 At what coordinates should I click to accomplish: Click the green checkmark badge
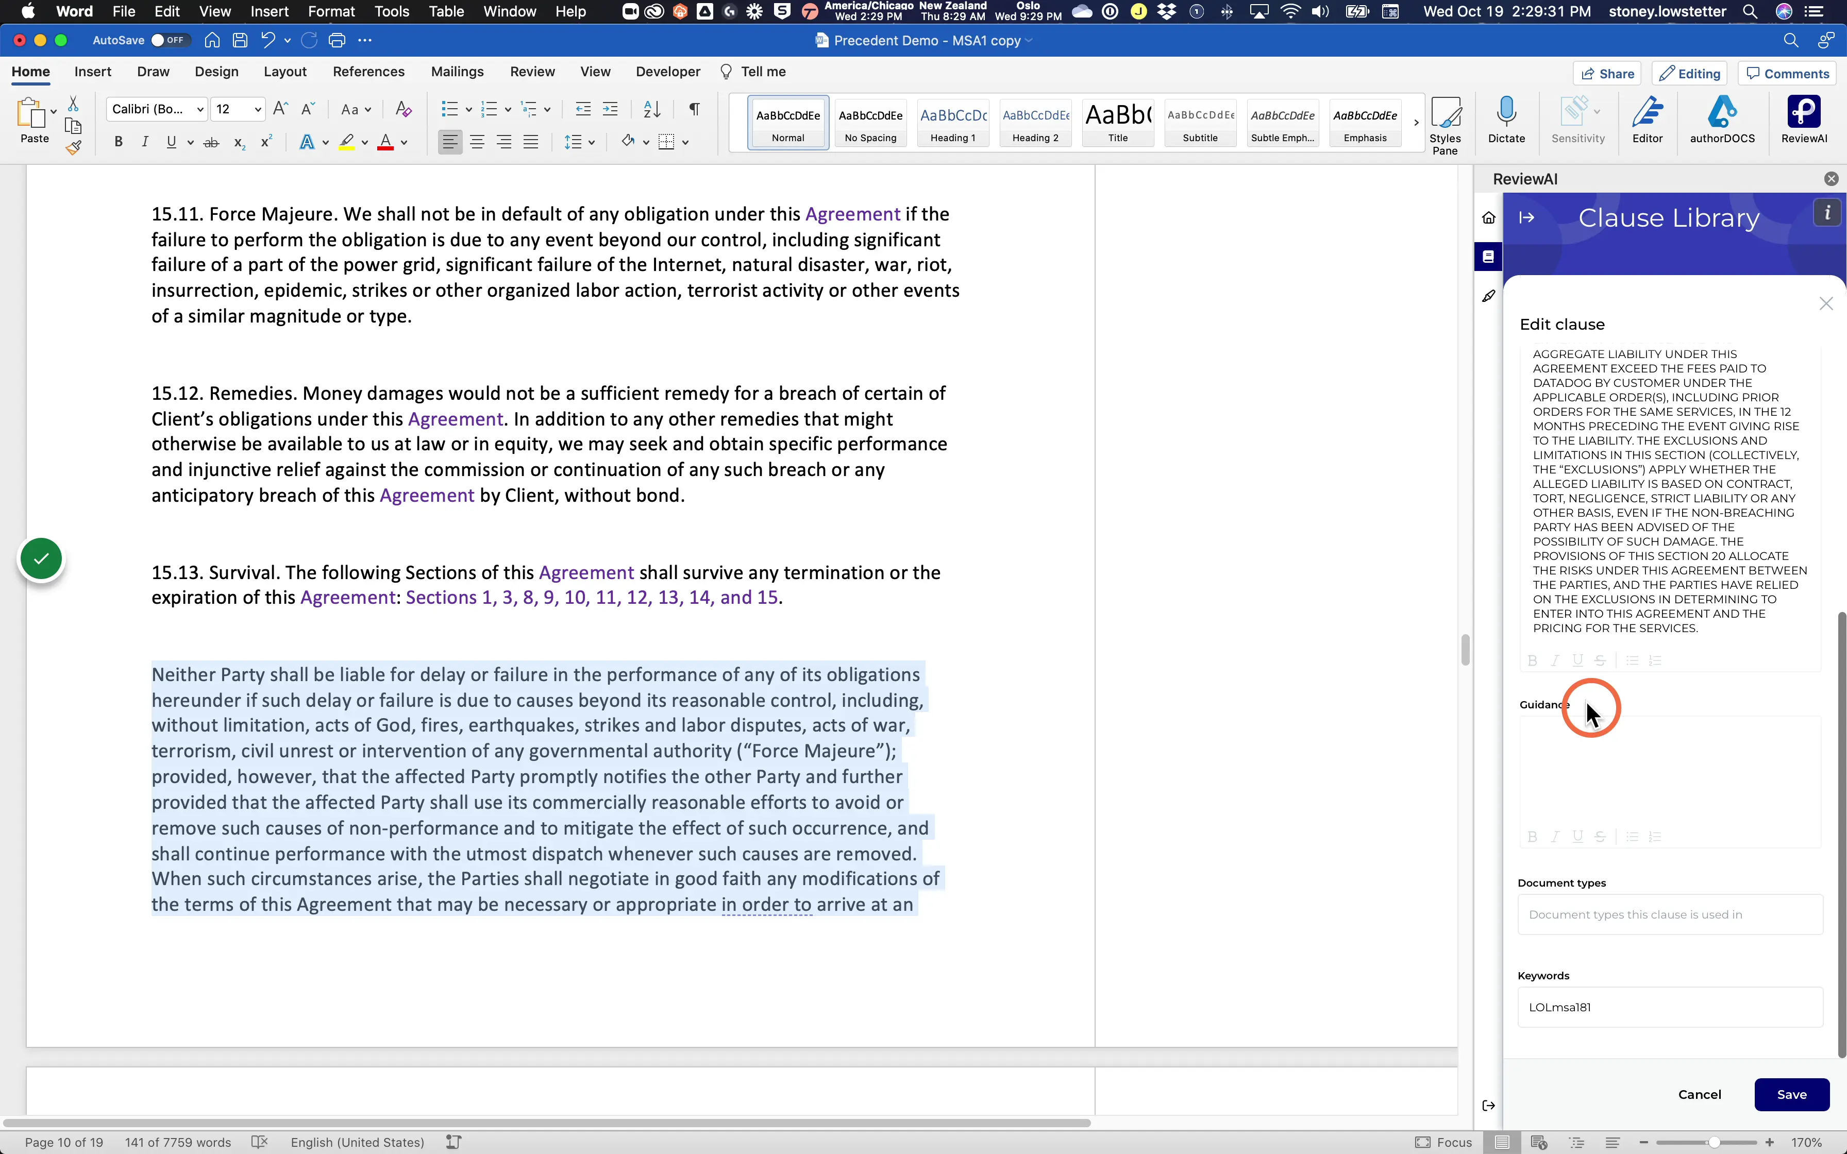click(41, 558)
